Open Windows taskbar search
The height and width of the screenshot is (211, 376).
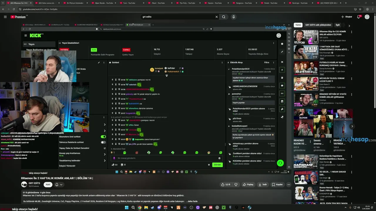[x=133, y=207]
